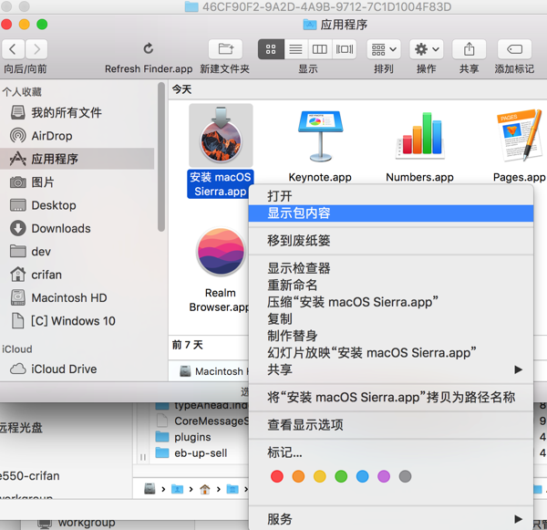Choose 查看显示选项 in the context menu
The width and height of the screenshot is (547, 530).
point(391,425)
